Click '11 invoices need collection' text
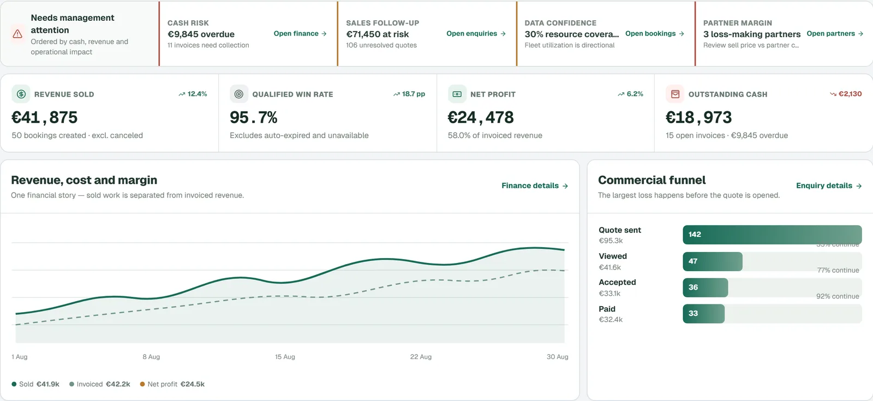This screenshot has height=401, width=873. pyautogui.click(x=208, y=45)
